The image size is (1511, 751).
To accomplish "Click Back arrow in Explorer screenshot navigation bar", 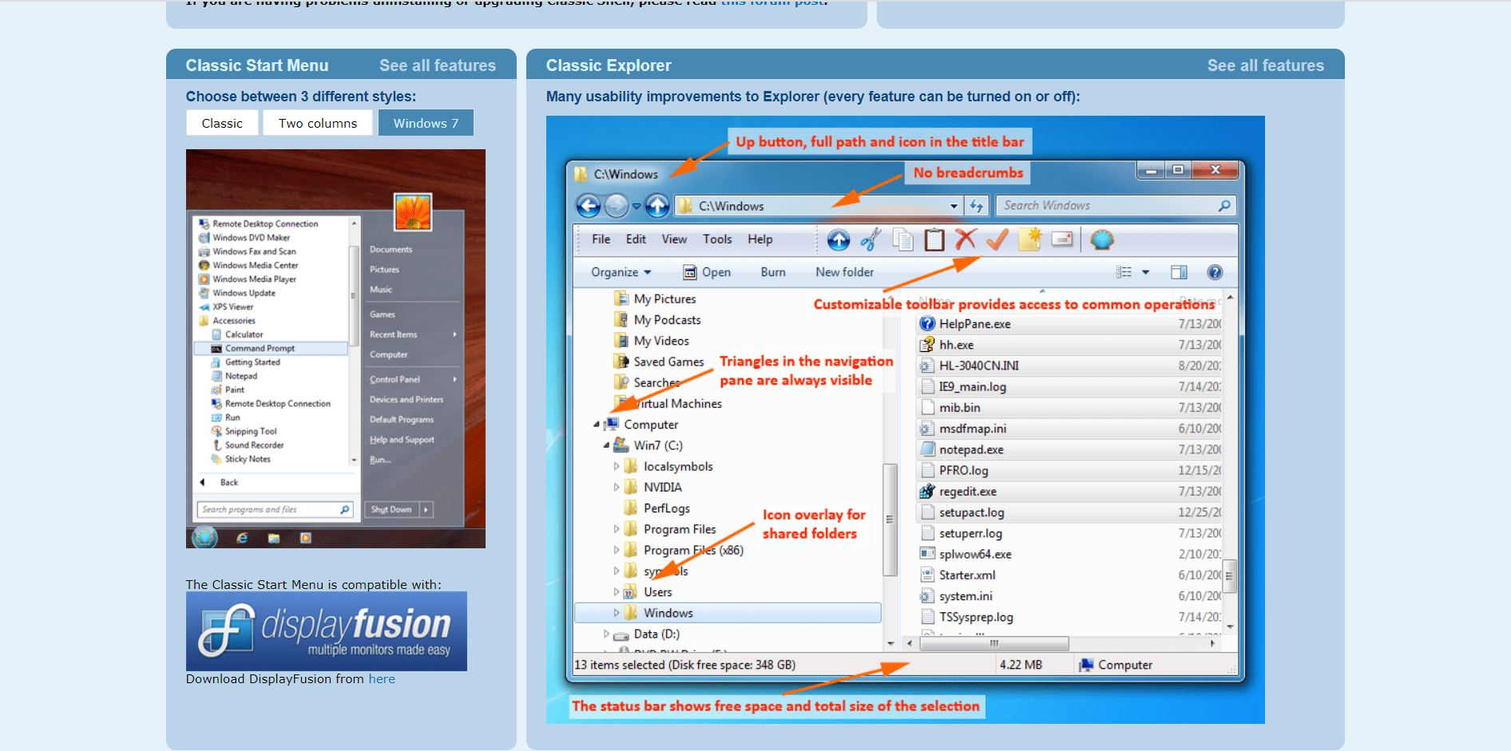I will (589, 206).
